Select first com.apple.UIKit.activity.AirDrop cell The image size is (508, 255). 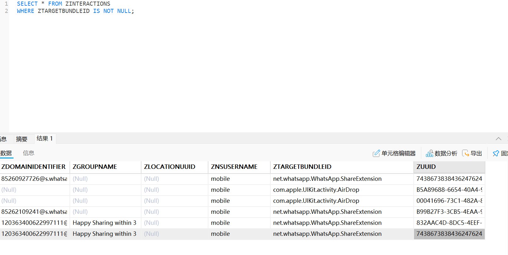coord(316,190)
